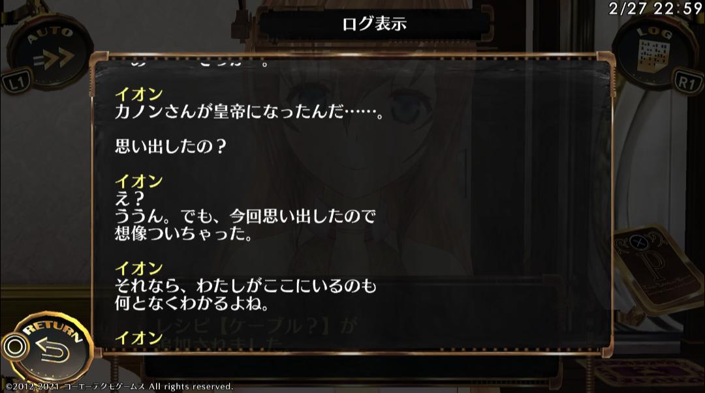Select the line 想像ついちゃった。
Viewport: 705px width, 393px height.
[184, 233]
